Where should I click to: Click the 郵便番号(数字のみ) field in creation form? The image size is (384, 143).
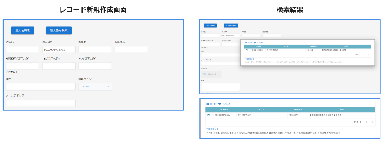tap(23, 66)
